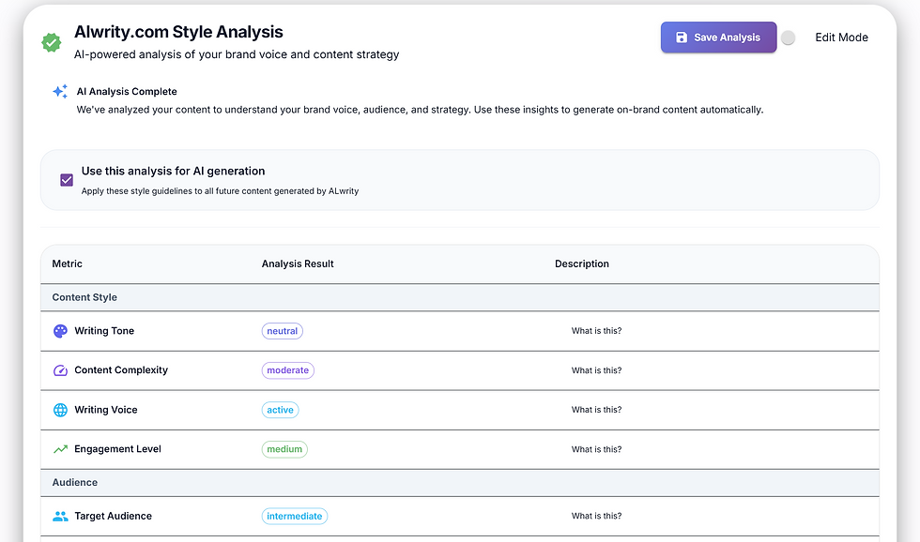Click the Writing Voice globe icon

(60, 410)
